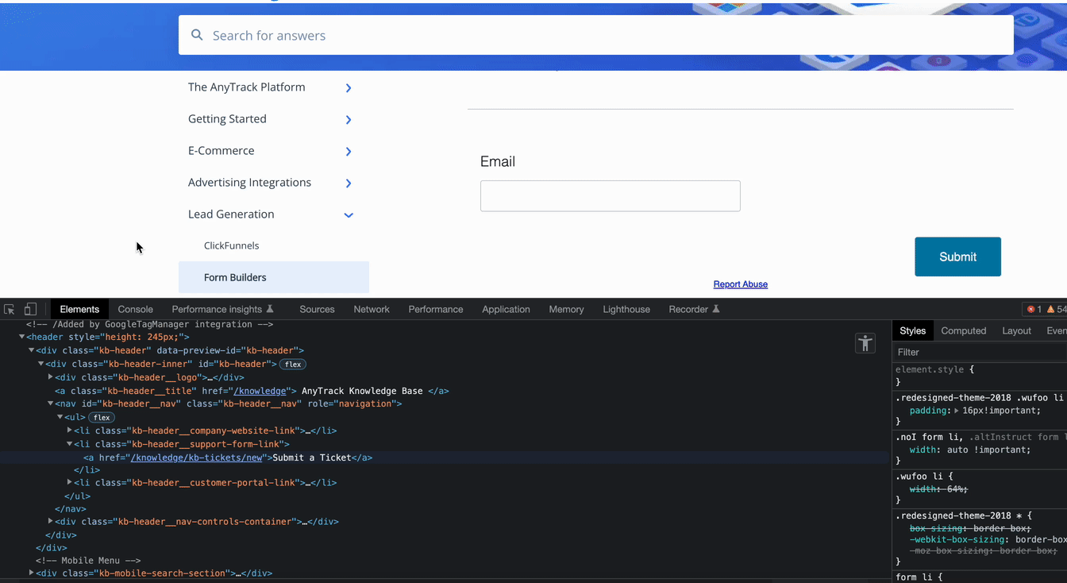This screenshot has height=583, width=1067.
Task: Select the Layout pane tab
Action: (x=1016, y=330)
